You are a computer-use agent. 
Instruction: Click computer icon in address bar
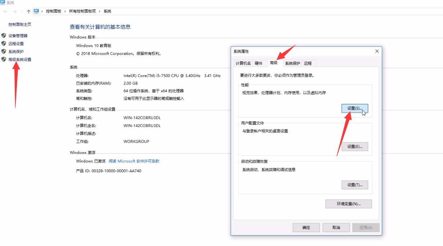click(x=36, y=11)
